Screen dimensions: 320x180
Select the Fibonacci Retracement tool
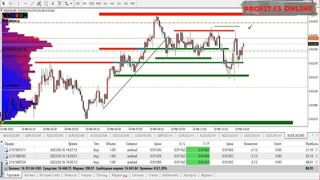[x=46, y=3]
